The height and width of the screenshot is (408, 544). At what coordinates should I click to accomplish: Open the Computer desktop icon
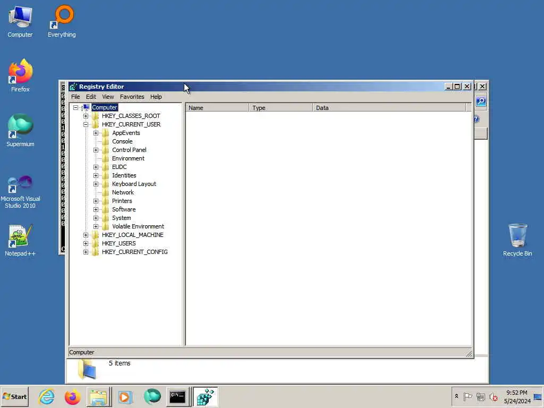click(20, 21)
